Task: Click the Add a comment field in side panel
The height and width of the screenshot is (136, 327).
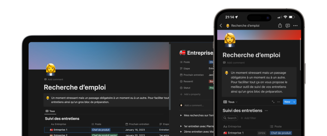Action: [194, 105]
